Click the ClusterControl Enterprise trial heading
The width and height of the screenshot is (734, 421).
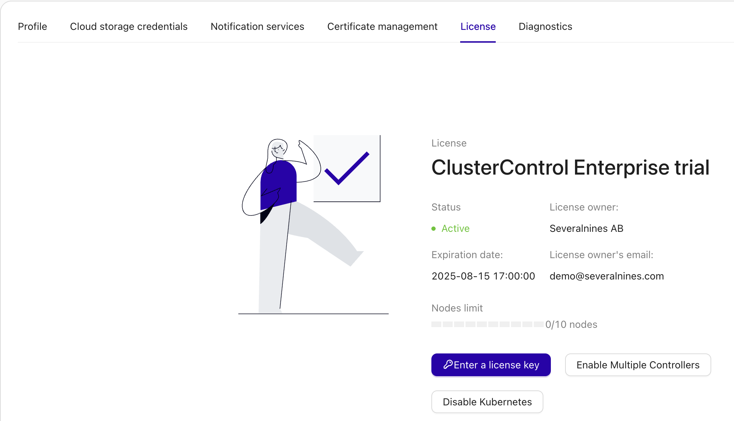(x=570, y=167)
